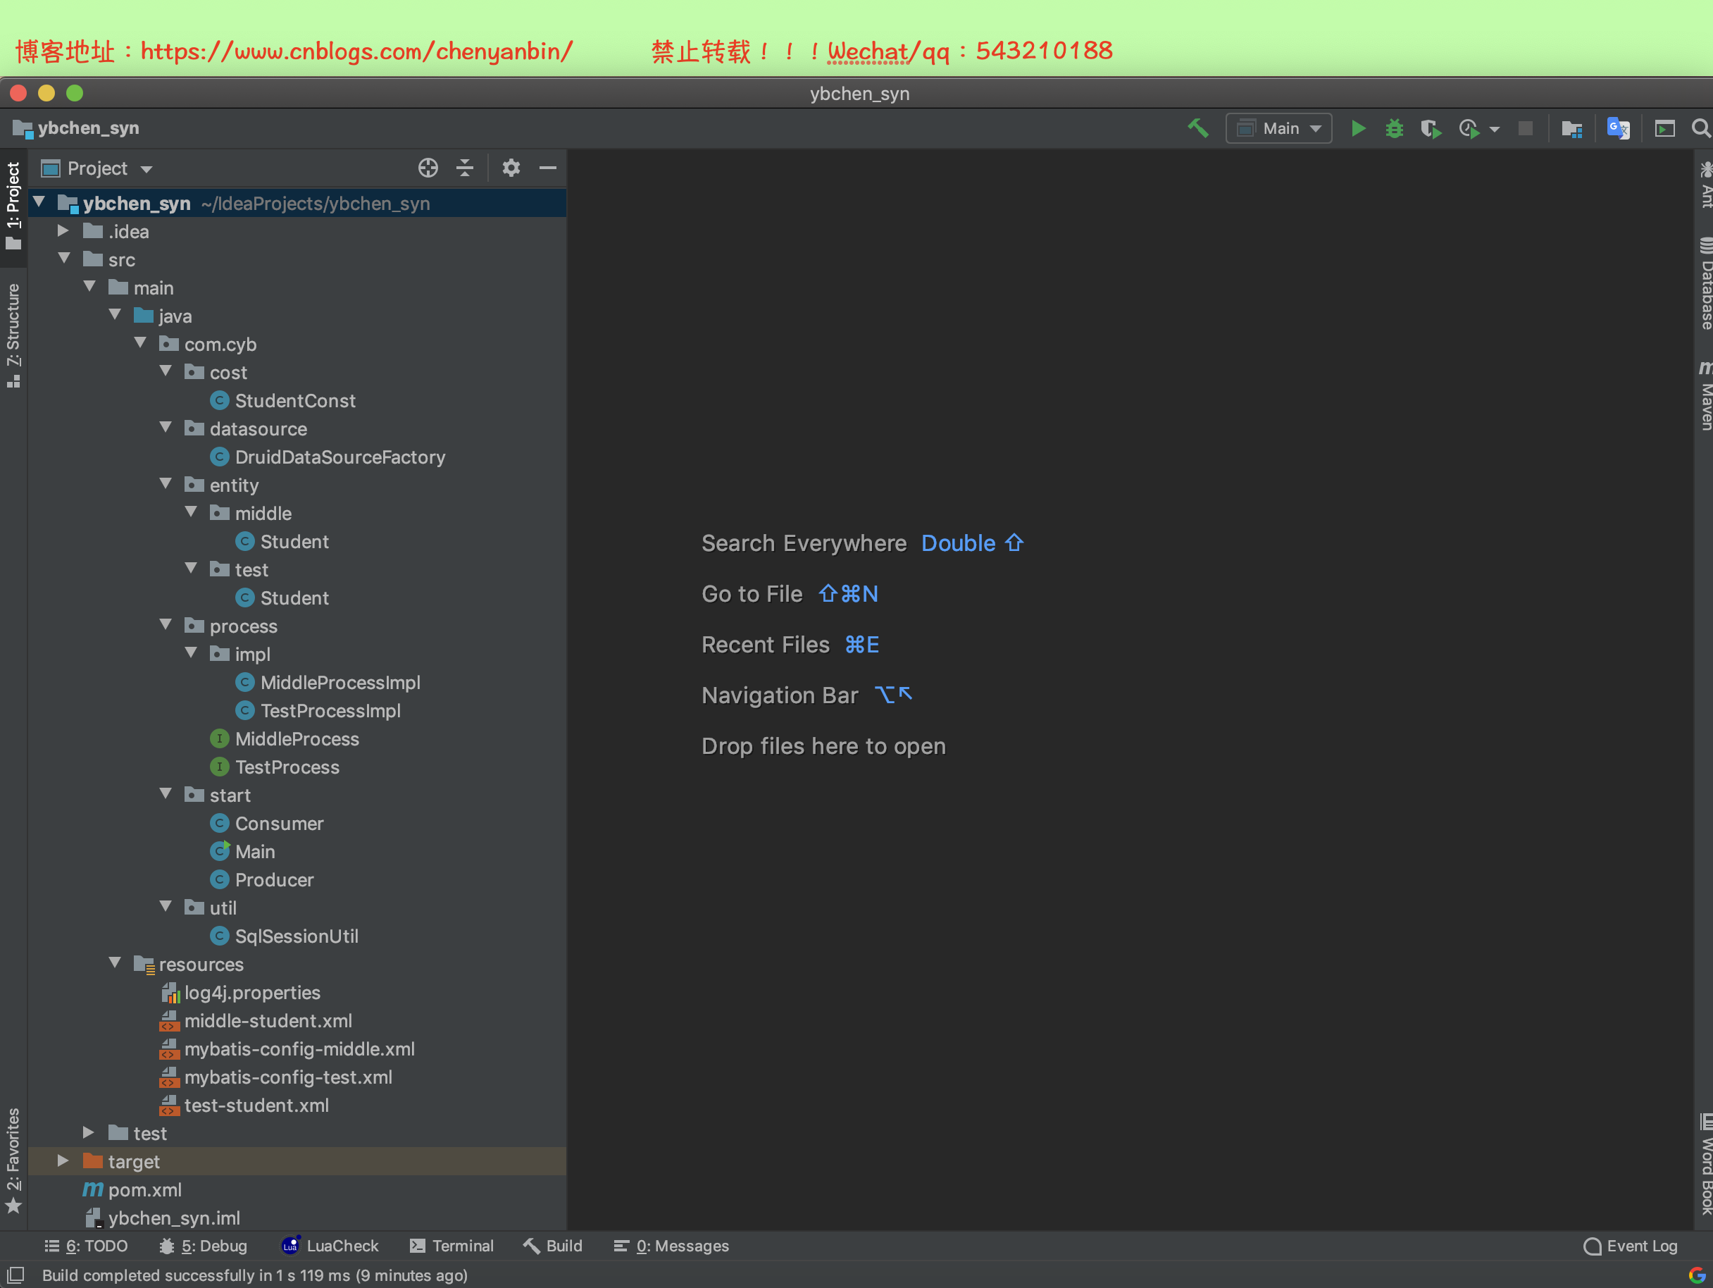The width and height of the screenshot is (1713, 1288).
Task: Open the 2: Favorites side tab
Action: (13, 1160)
